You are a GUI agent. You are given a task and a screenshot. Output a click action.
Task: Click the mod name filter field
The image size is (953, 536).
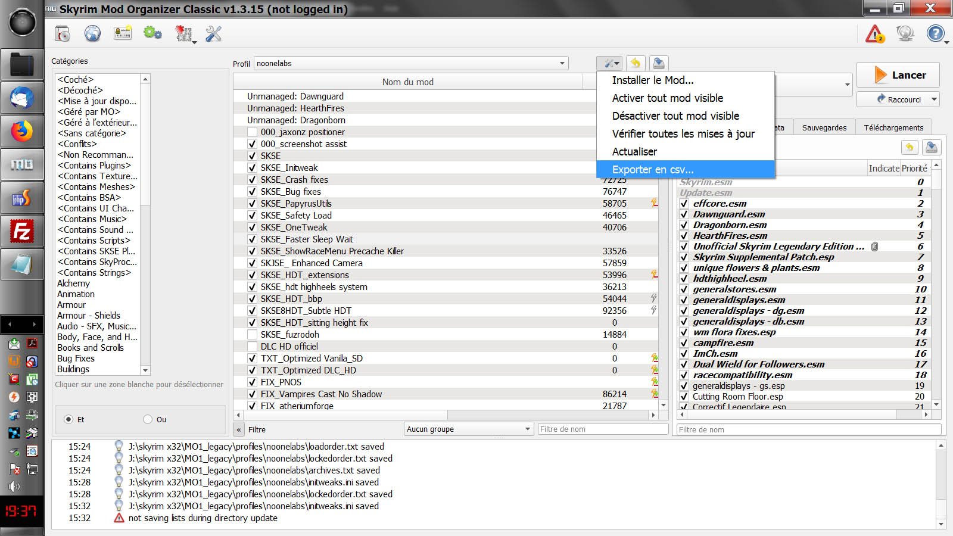[x=603, y=429]
